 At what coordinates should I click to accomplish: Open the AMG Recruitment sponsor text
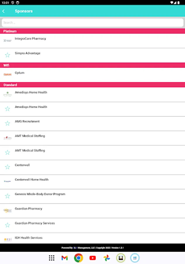[27, 121]
